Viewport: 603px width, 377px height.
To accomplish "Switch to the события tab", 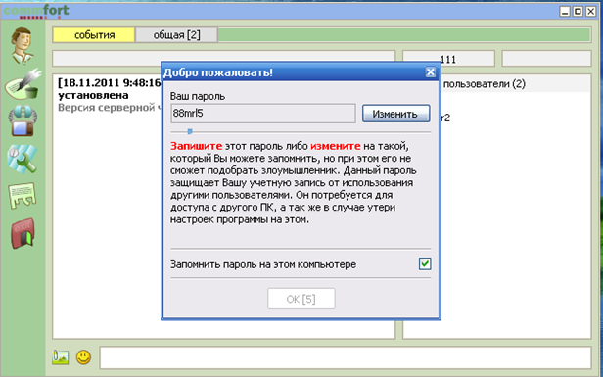I will [x=94, y=35].
